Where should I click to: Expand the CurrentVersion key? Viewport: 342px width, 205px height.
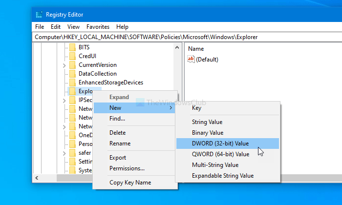64,65
